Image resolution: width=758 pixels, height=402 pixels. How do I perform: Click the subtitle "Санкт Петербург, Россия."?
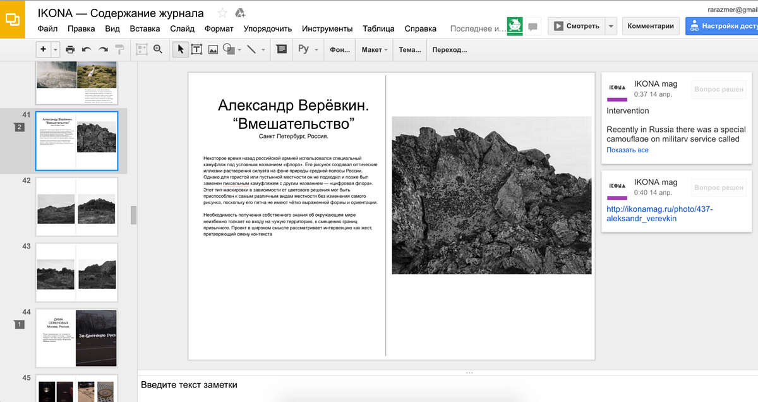(294, 136)
